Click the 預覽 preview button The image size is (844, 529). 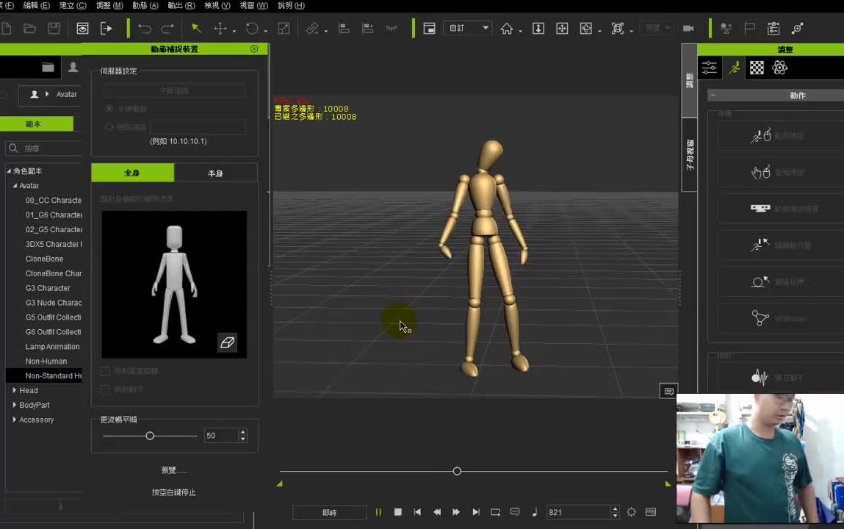click(x=174, y=470)
